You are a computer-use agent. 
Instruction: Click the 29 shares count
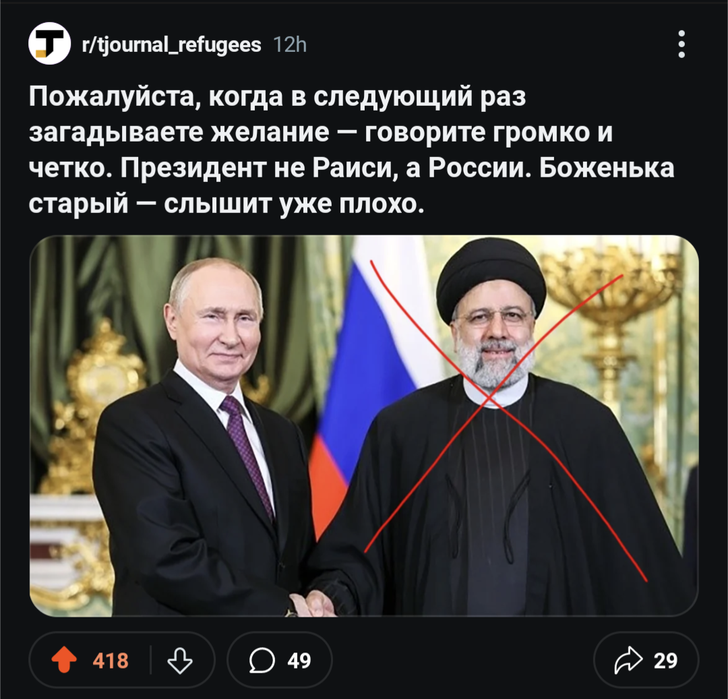[x=665, y=661]
